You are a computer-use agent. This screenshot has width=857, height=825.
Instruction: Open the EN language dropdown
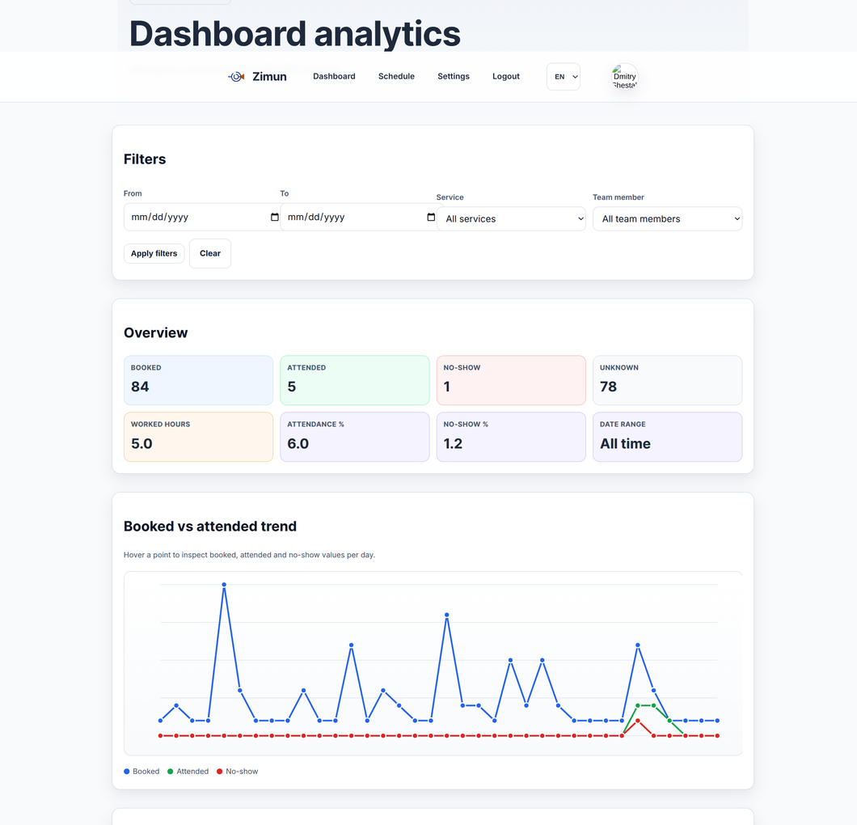coord(564,76)
